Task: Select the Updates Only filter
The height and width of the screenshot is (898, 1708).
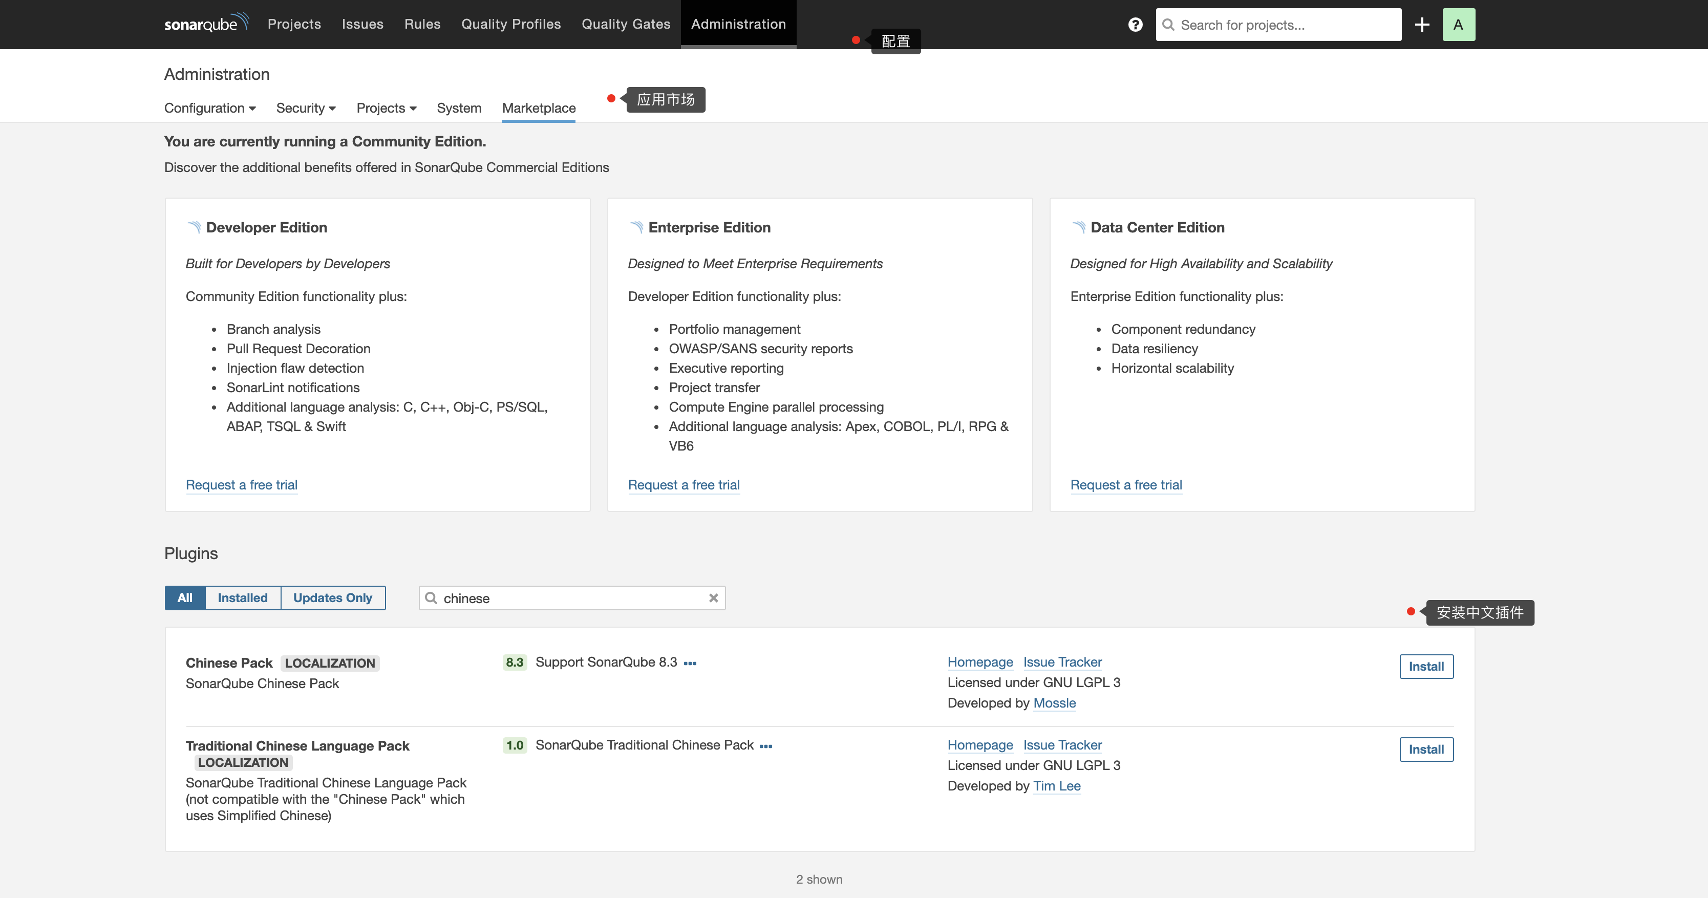Action: 332,597
